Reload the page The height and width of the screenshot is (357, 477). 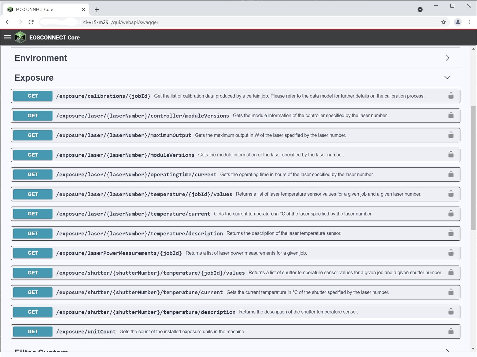31,22
